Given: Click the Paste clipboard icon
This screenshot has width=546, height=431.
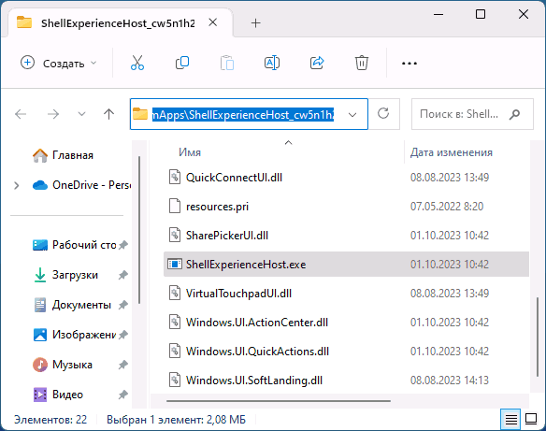Looking at the screenshot, I should pos(227,63).
